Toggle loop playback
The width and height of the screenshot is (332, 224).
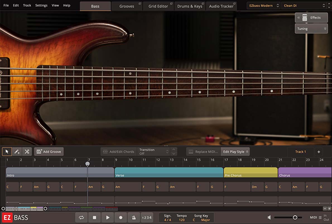(81, 218)
